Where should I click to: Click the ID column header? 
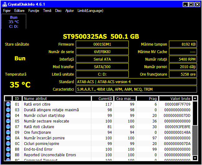point(17,98)
